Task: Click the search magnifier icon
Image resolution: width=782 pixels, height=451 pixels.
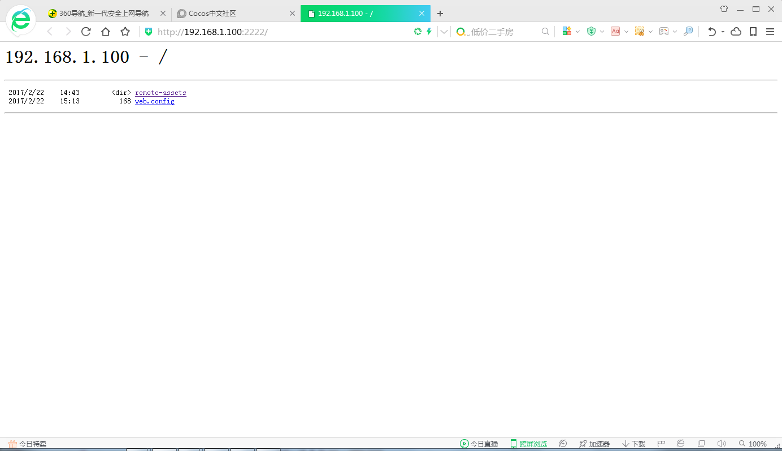Action: click(545, 32)
